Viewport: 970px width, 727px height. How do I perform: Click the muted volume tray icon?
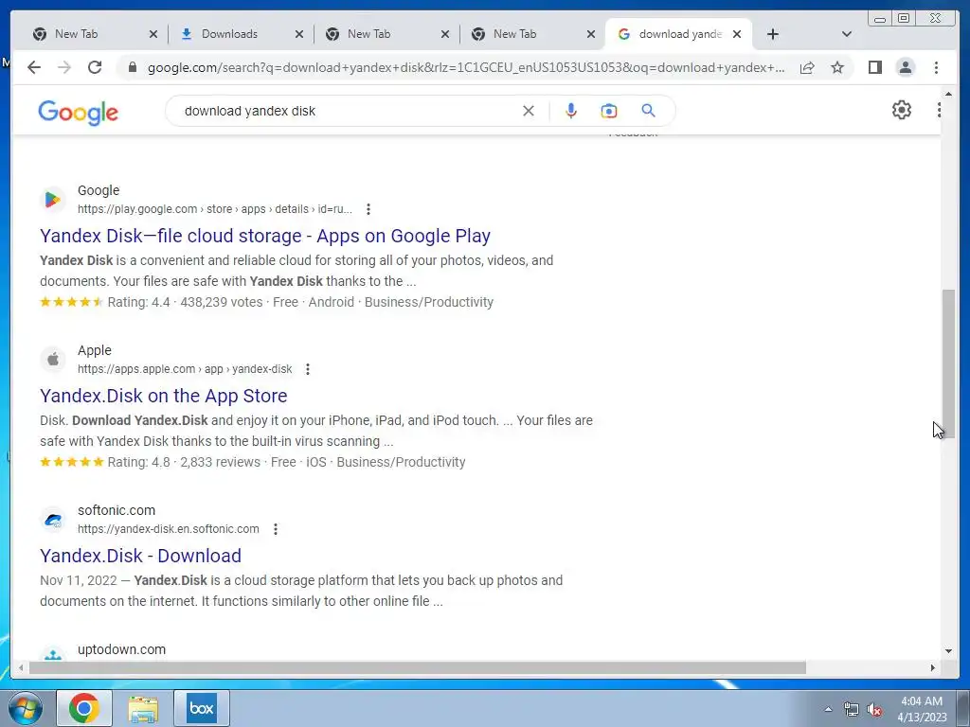[874, 710]
